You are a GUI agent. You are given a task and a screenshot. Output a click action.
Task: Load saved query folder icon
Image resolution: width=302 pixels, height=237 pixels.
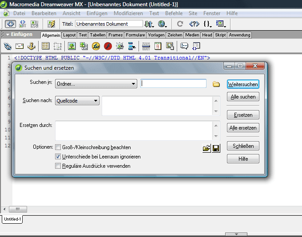(207, 148)
